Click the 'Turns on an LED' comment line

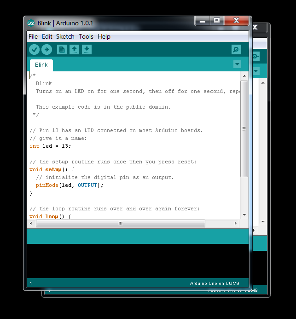point(138,91)
